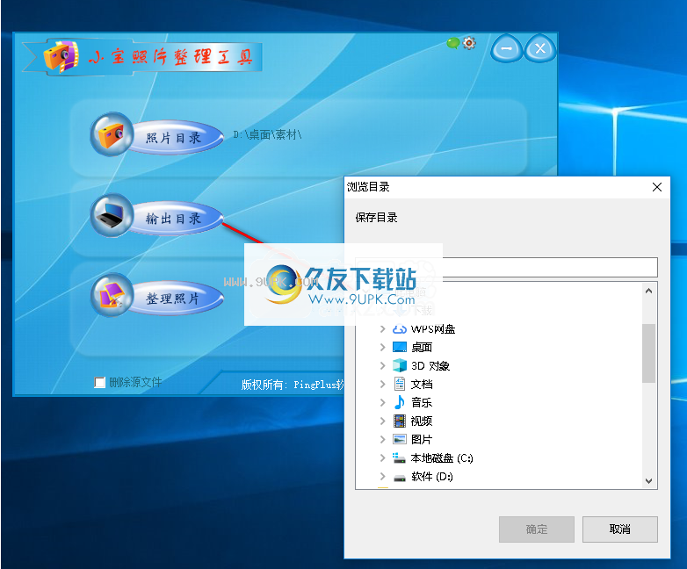Expand the 软件 (D:) tree node
The image size is (687, 569).
point(382,477)
